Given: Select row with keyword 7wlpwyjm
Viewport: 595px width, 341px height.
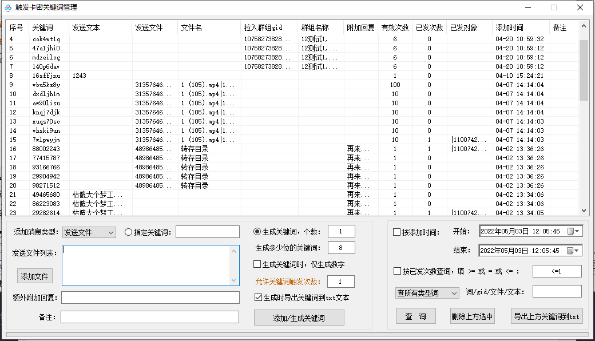Looking at the screenshot, I should (x=292, y=140).
